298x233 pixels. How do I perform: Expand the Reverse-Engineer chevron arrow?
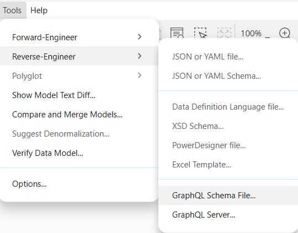coord(140,56)
